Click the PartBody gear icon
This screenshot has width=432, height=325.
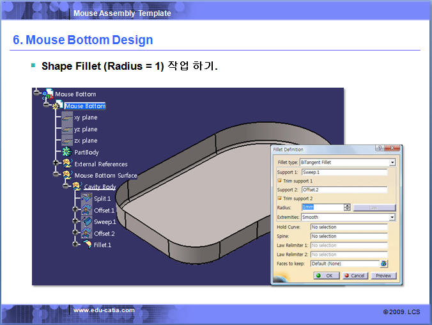point(67,152)
